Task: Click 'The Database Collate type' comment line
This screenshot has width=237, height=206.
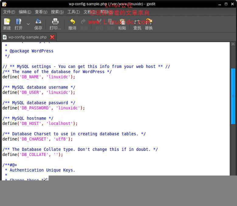Action: pyautogui.click(x=80, y=149)
